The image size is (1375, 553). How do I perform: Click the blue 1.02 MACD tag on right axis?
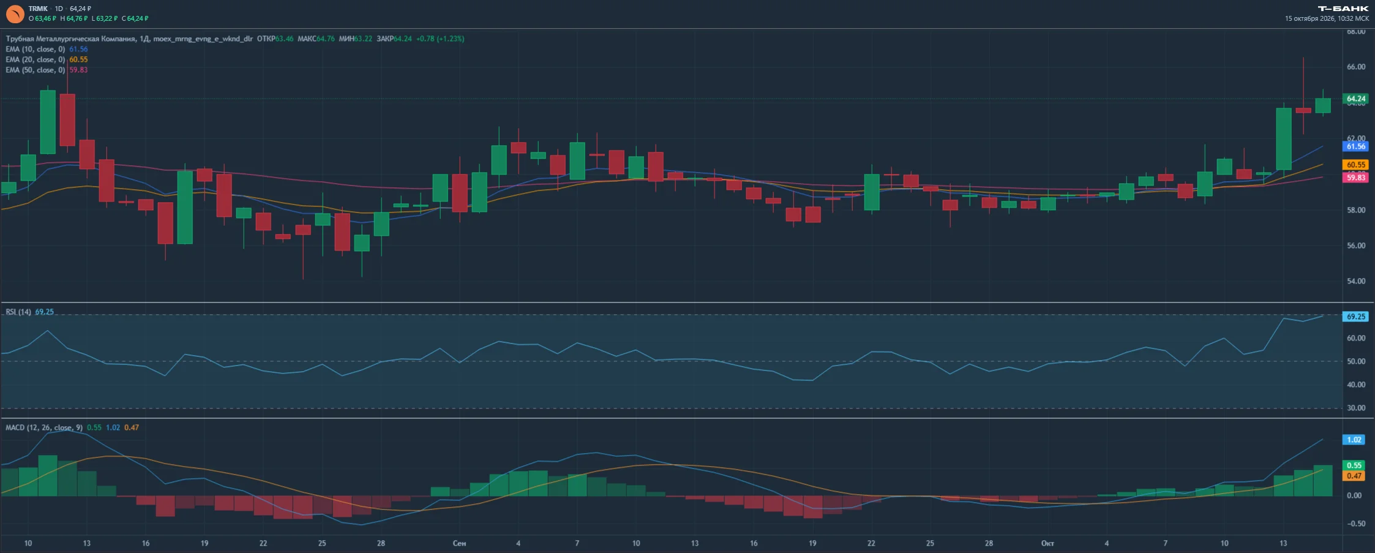click(1354, 440)
